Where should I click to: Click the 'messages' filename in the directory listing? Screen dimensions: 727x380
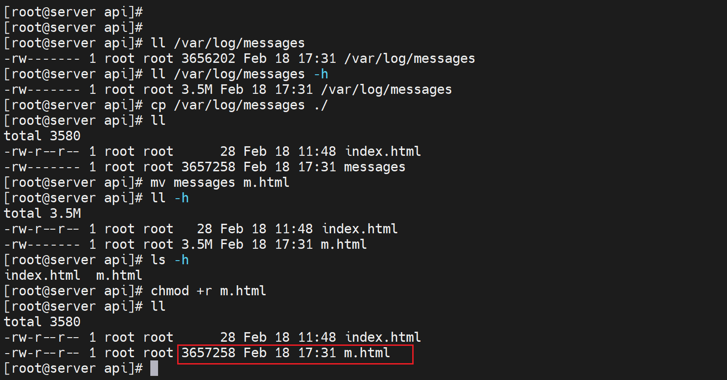tap(374, 167)
